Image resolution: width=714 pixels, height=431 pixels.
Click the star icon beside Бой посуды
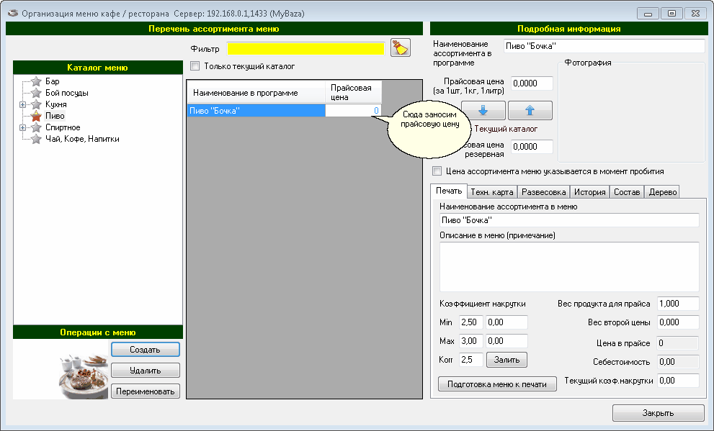coord(36,93)
